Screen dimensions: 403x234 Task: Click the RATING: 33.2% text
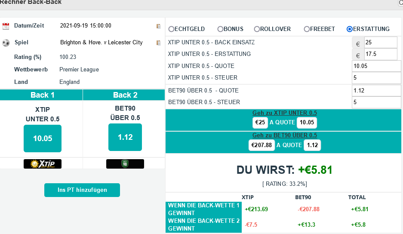[x=285, y=184]
